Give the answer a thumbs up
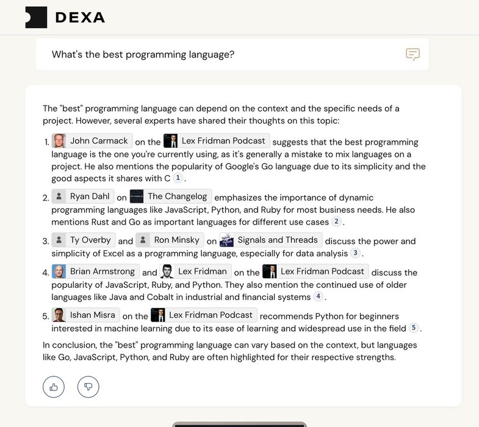479x427 pixels. [54, 387]
